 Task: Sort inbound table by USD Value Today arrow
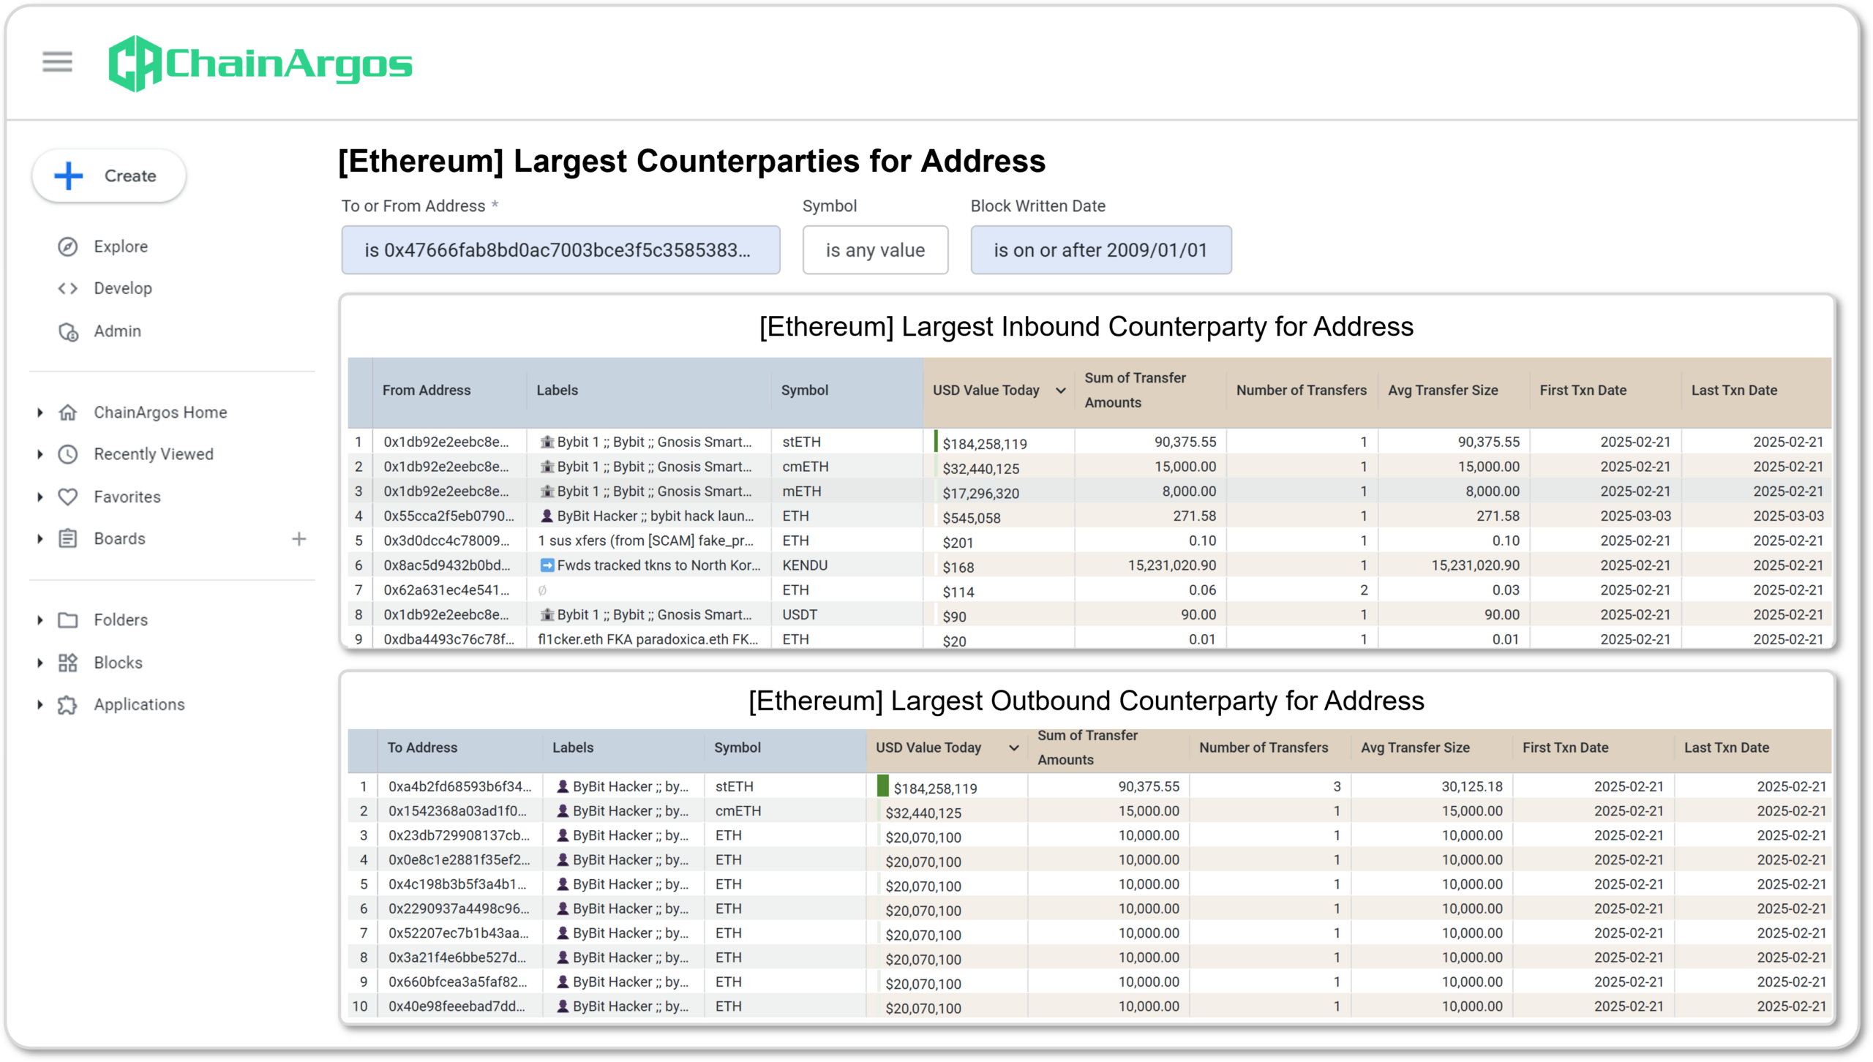1060,391
